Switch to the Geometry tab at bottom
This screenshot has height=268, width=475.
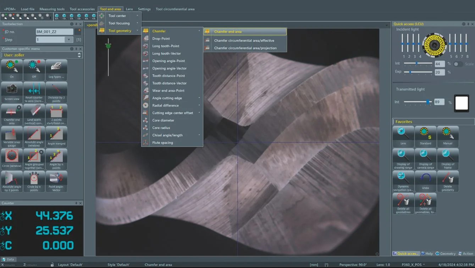pyautogui.click(x=445, y=253)
